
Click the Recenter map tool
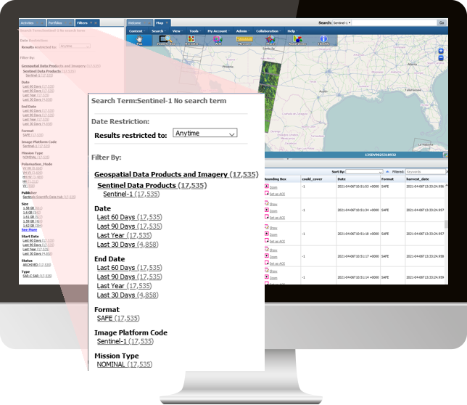191,40
